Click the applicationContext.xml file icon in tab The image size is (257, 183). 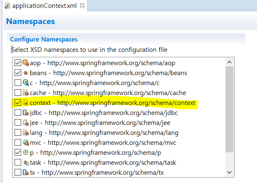7,5
